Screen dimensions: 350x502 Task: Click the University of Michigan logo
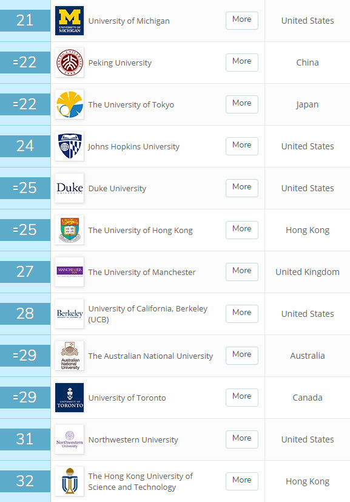(x=69, y=21)
